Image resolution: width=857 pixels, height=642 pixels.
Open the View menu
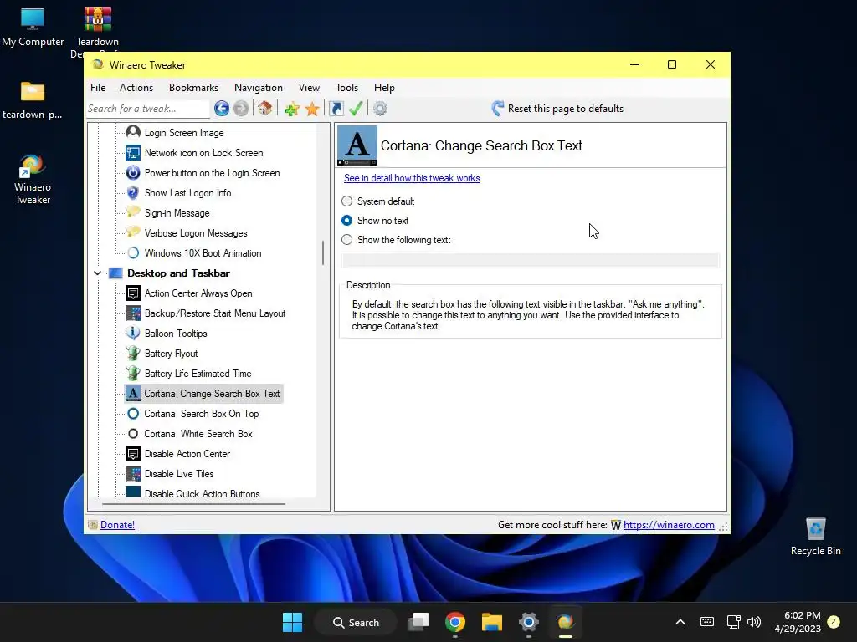(x=309, y=88)
